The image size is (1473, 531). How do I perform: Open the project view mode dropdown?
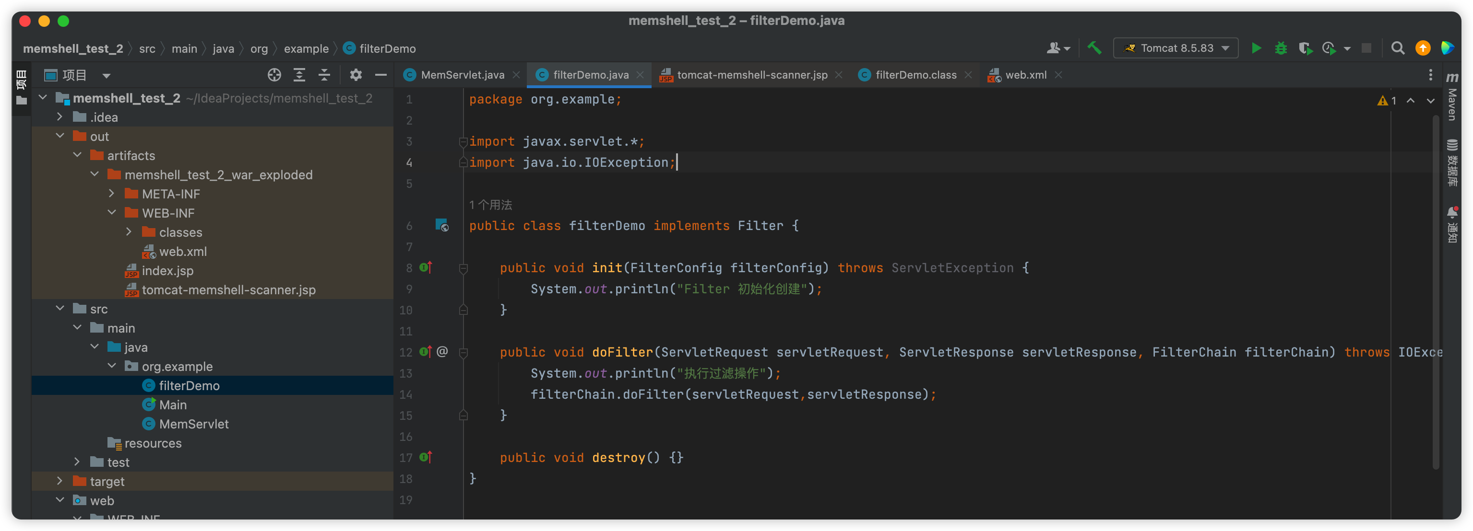click(107, 75)
